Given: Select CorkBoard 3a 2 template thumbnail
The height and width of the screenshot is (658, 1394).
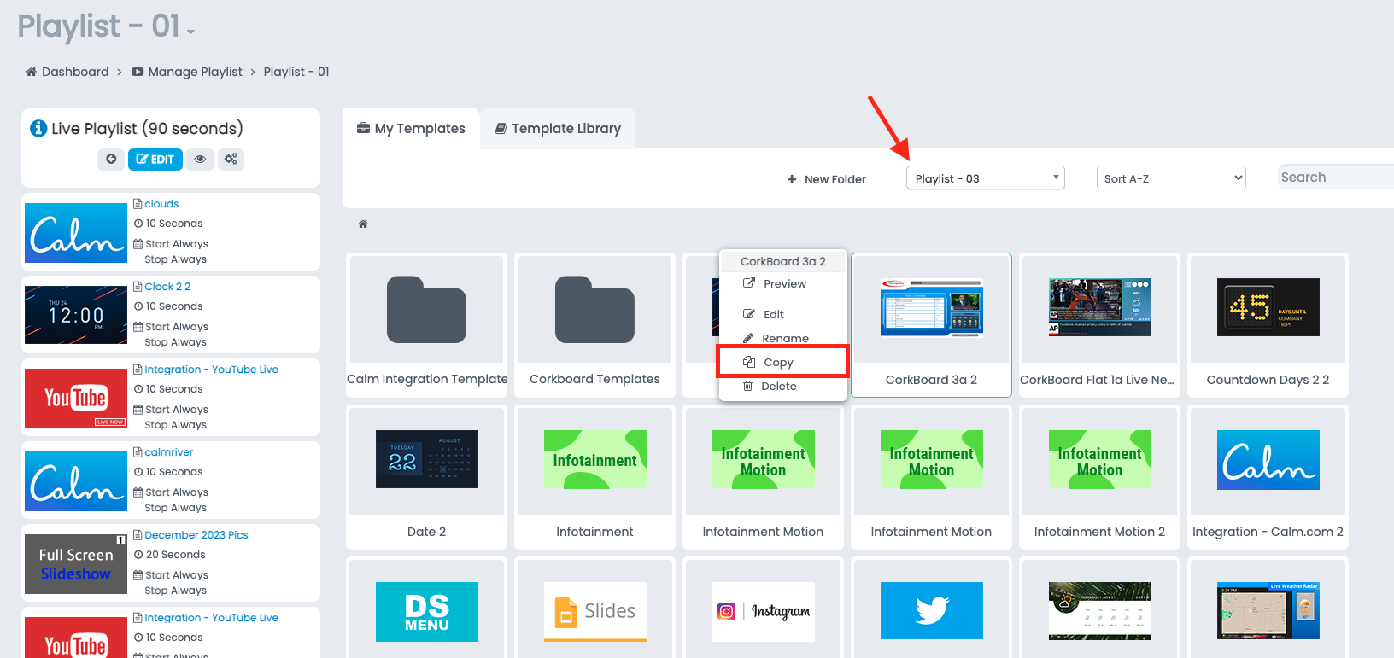Looking at the screenshot, I should tap(931, 307).
